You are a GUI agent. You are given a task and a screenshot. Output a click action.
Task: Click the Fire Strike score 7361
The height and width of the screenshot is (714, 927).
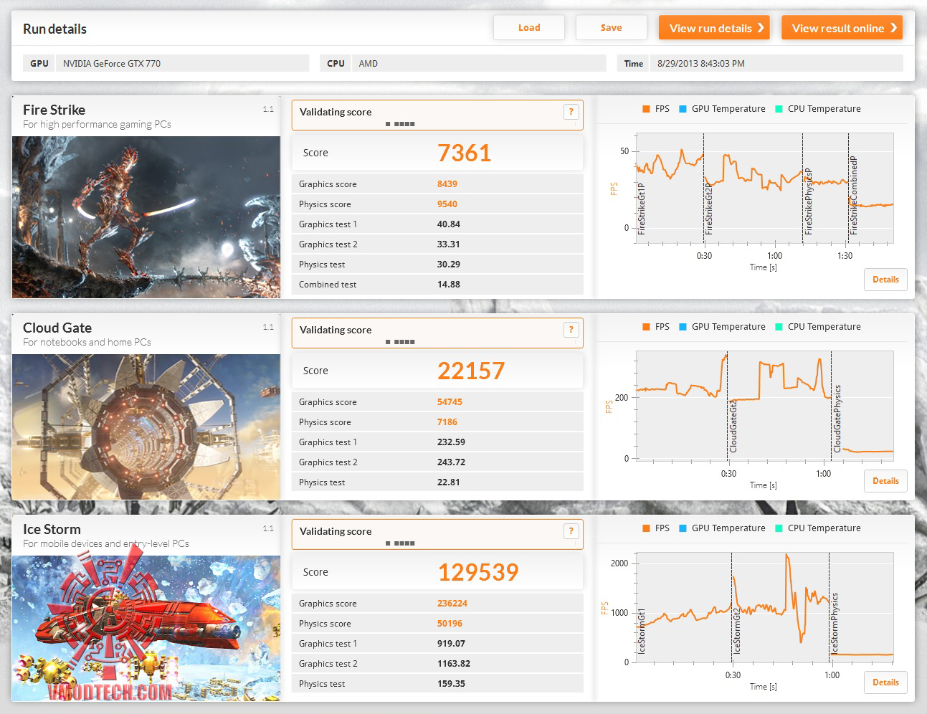tap(464, 153)
